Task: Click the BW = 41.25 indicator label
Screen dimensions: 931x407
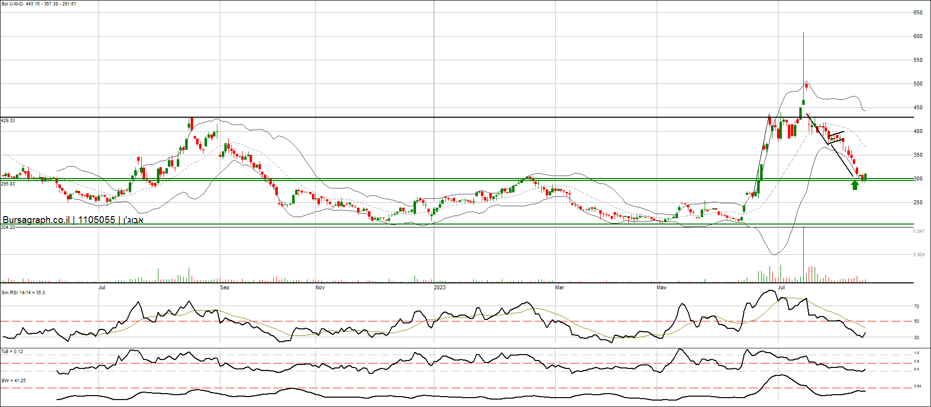Action: click(x=14, y=381)
